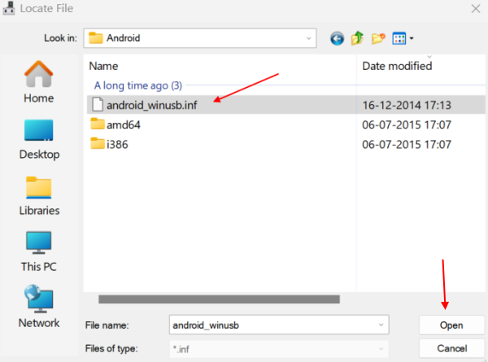Open Home in the sidebar

point(38,82)
